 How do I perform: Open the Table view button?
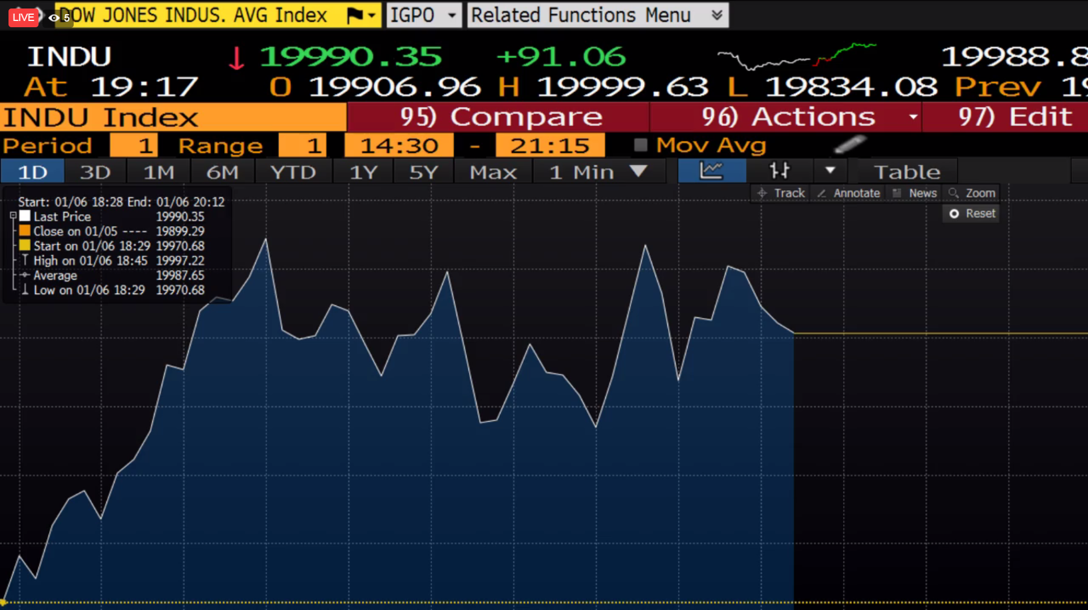tap(907, 172)
